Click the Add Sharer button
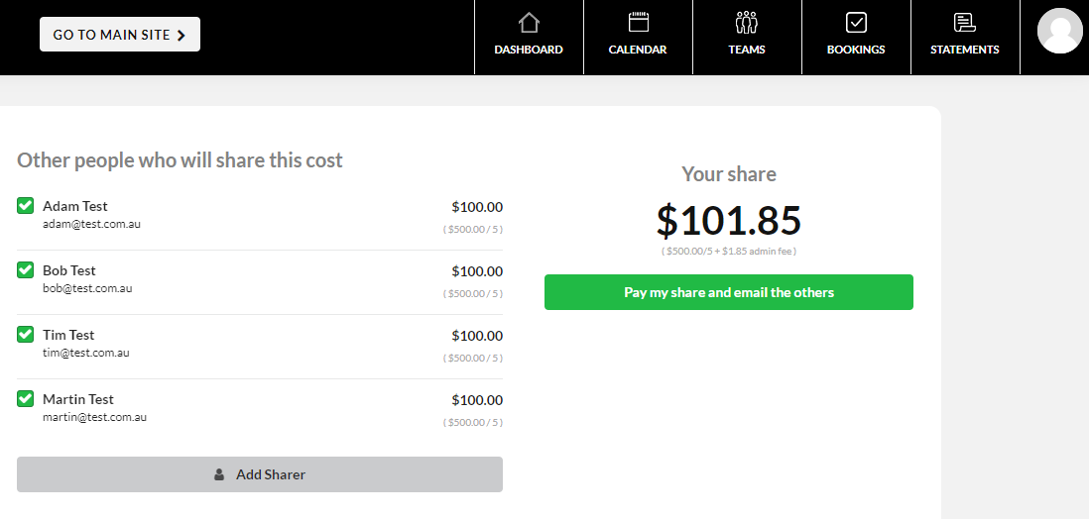 260,474
